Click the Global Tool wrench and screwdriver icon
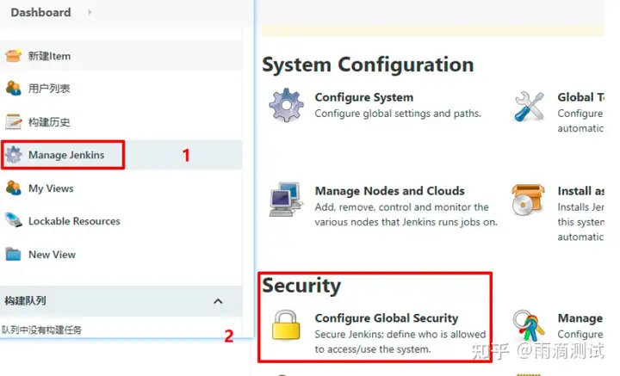The width and height of the screenshot is (620, 376). pos(529,106)
